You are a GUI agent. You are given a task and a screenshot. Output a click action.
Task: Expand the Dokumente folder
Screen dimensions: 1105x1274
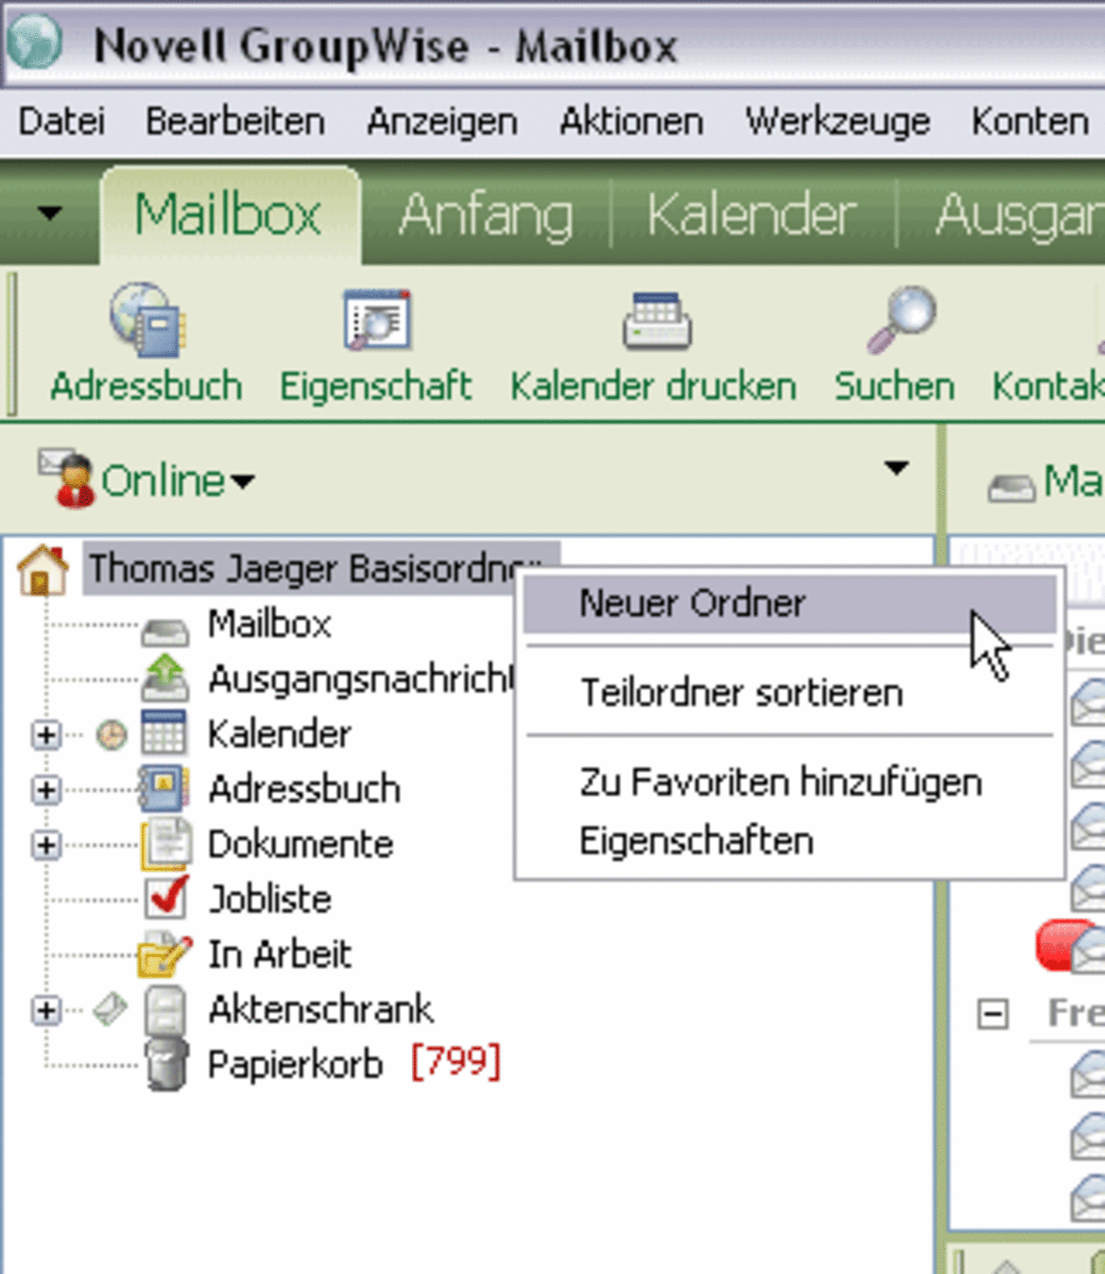click(46, 846)
